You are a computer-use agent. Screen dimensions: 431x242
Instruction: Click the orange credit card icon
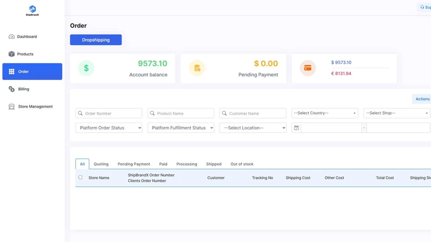pyautogui.click(x=308, y=68)
